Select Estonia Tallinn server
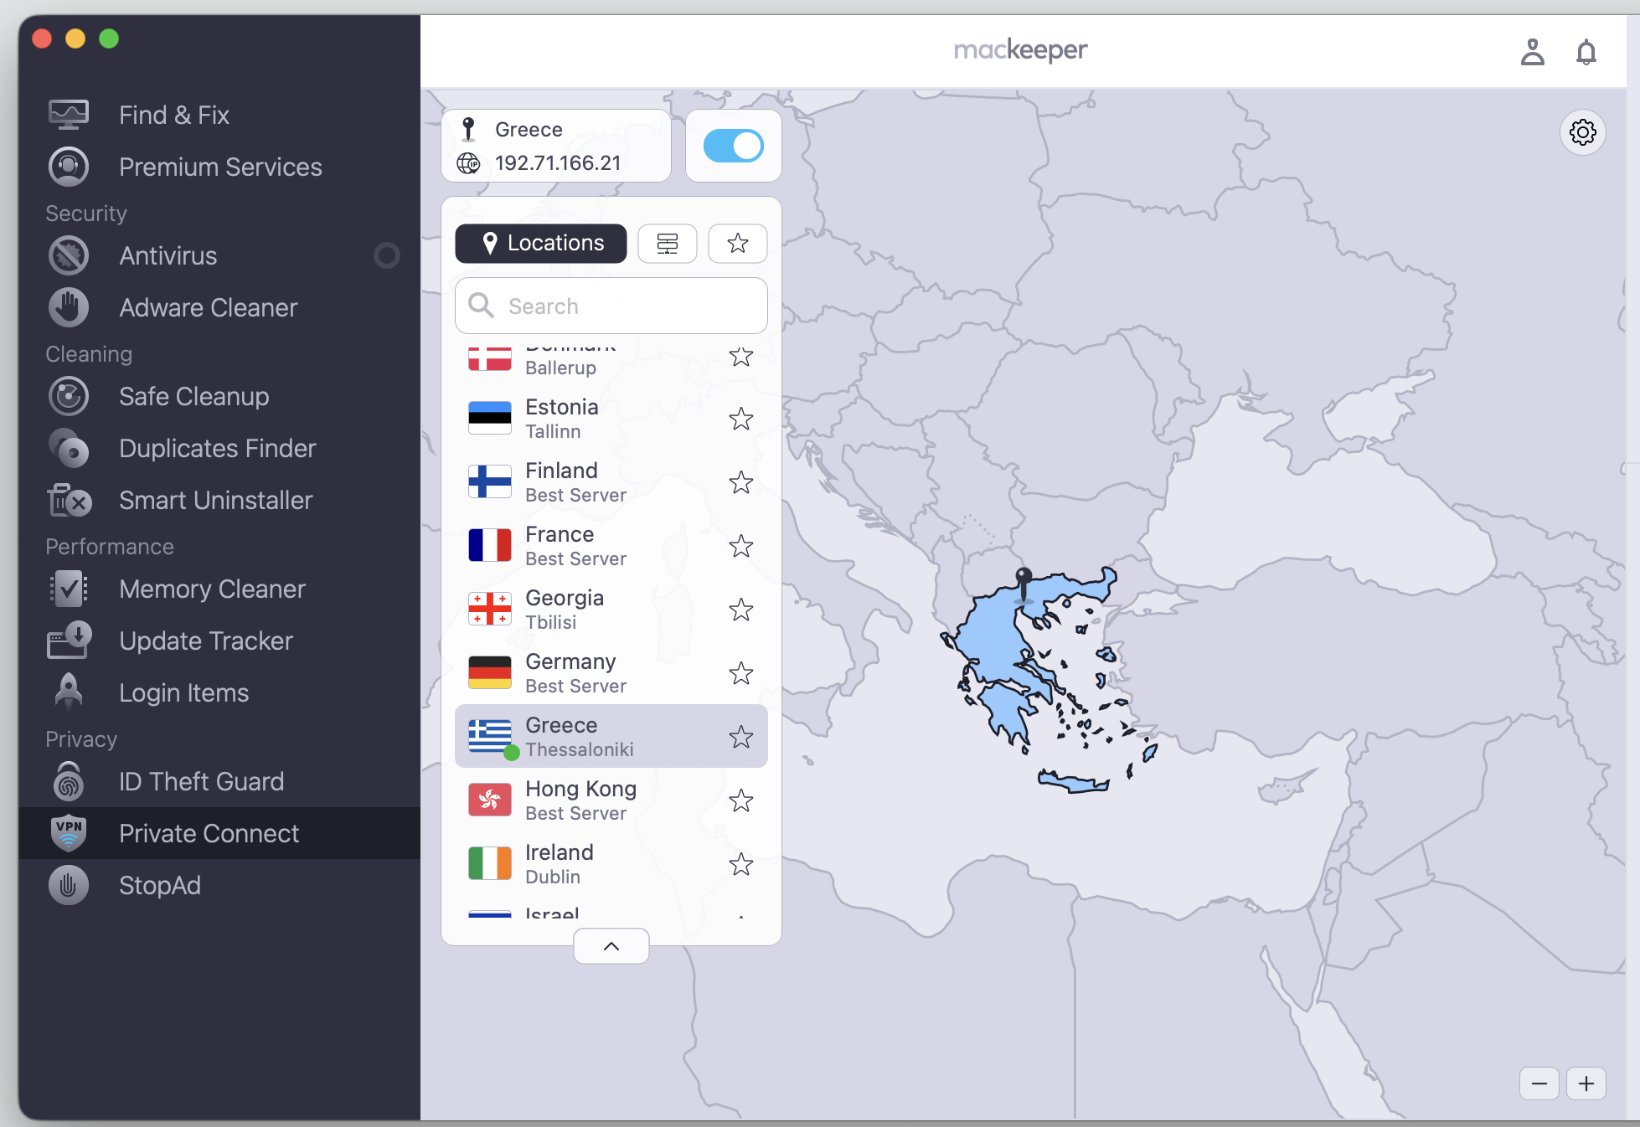The width and height of the screenshot is (1640, 1127). (611, 419)
